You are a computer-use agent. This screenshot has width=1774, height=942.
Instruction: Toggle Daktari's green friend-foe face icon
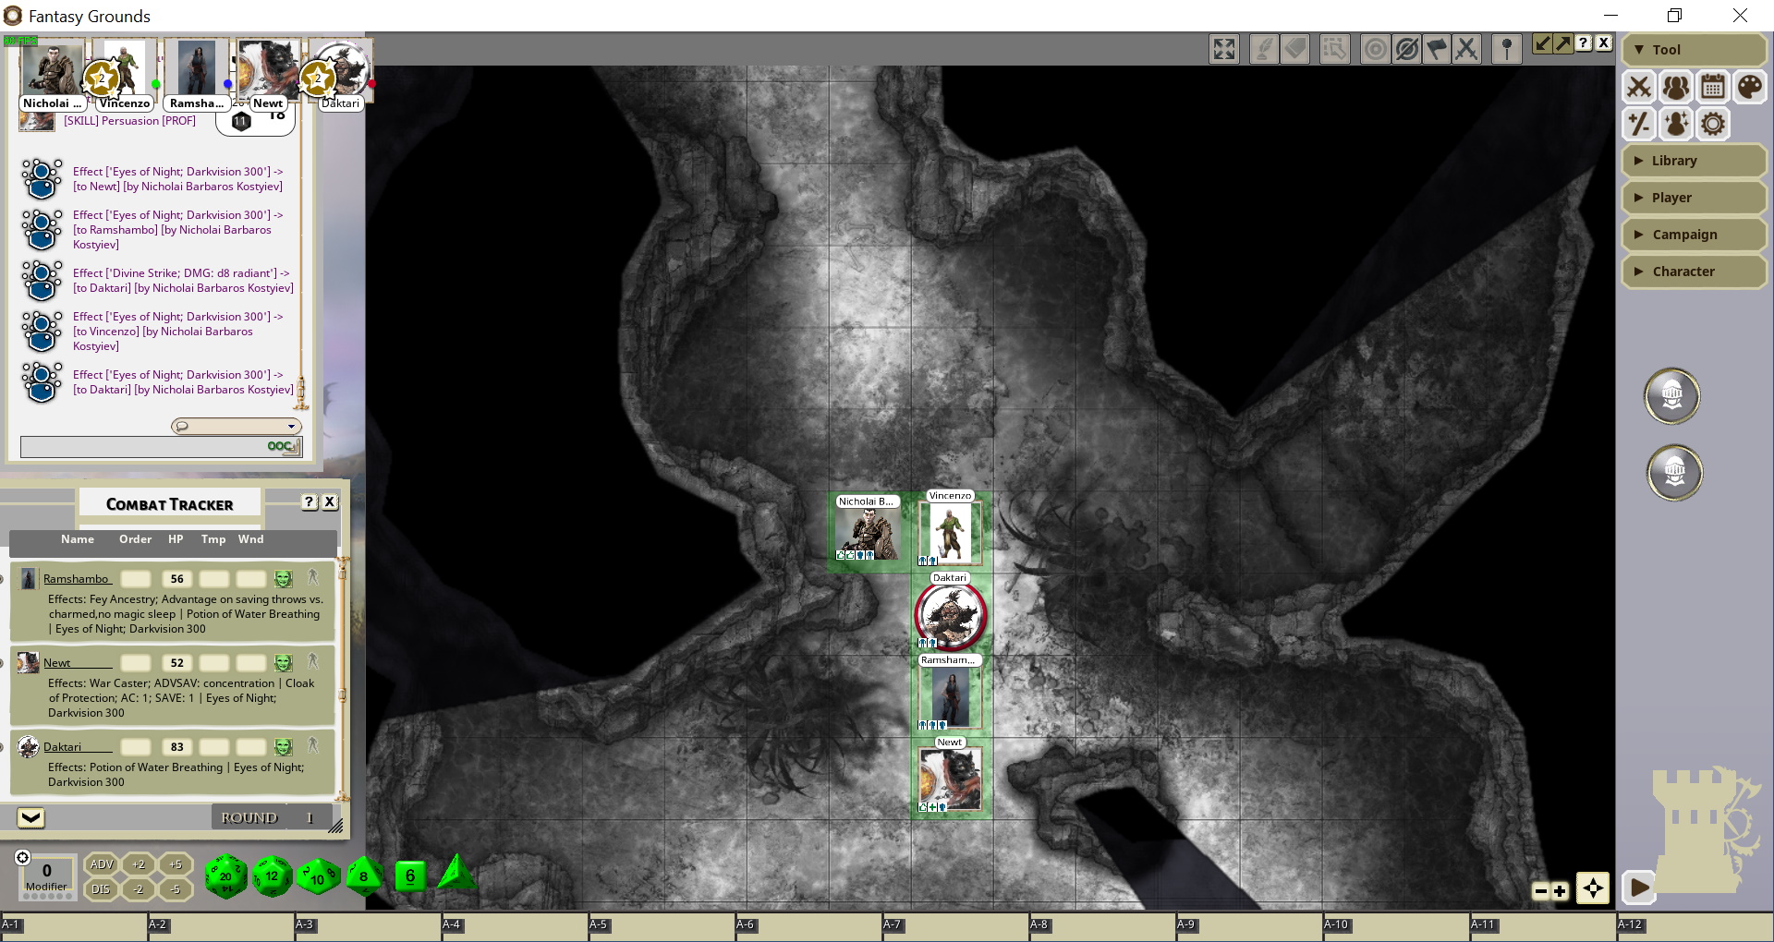(284, 747)
